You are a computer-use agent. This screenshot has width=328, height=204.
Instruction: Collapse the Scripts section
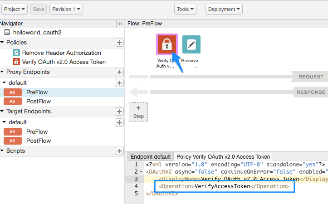(3, 151)
